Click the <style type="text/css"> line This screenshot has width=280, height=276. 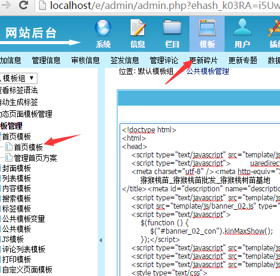pos(169,273)
